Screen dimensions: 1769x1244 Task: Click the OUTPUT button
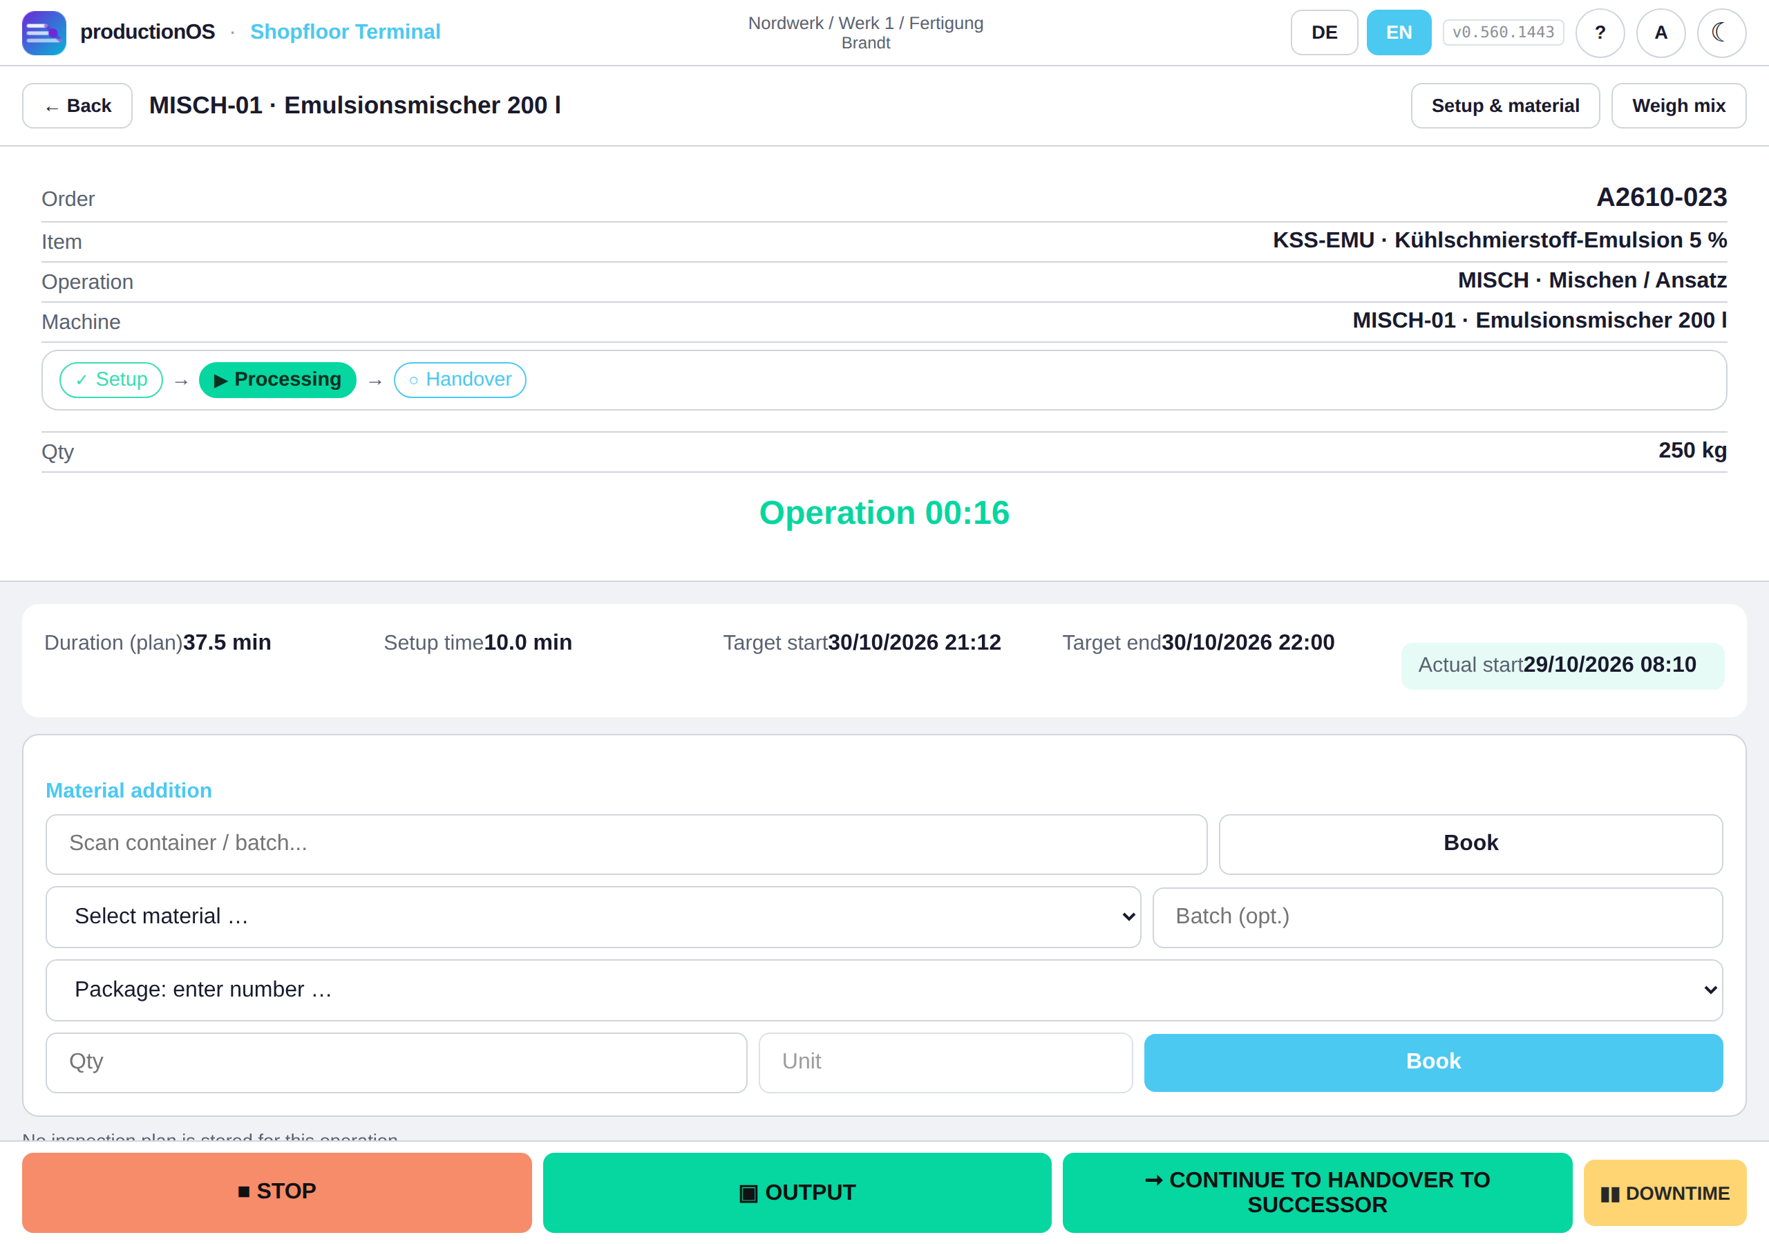[x=797, y=1192]
